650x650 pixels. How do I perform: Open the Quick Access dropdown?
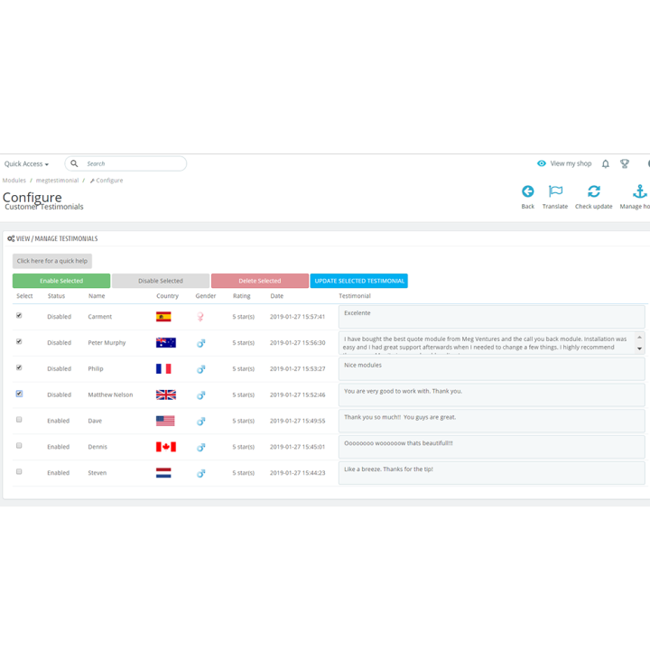(x=26, y=163)
